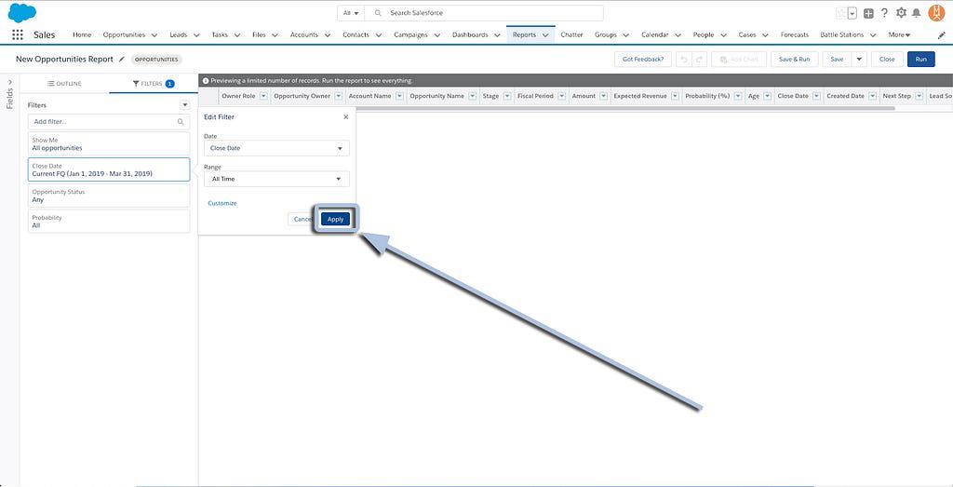Open the App Launcher grid icon

pos(18,35)
